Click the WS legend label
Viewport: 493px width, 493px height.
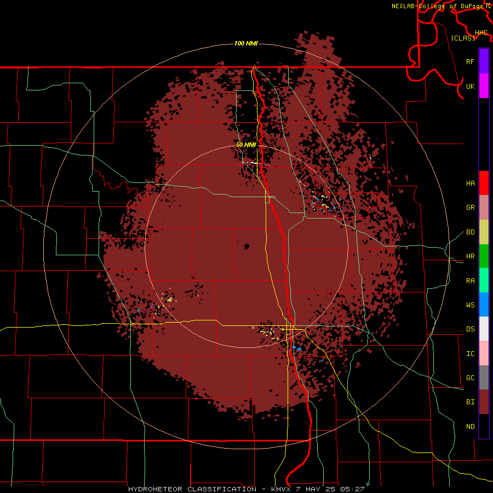pyautogui.click(x=470, y=305)
